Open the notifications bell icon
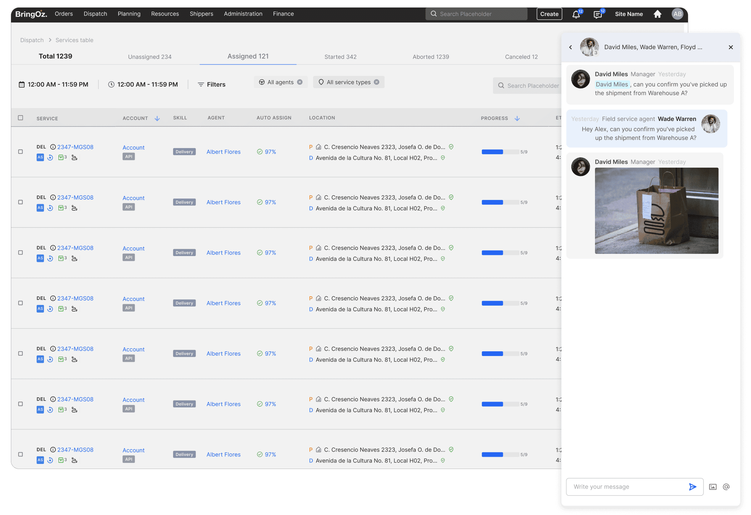 point(576,14)
